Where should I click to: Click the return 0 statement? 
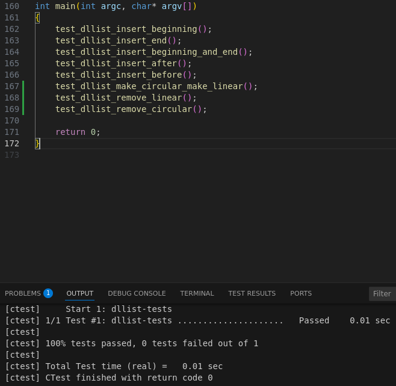(x=78, y=132)
